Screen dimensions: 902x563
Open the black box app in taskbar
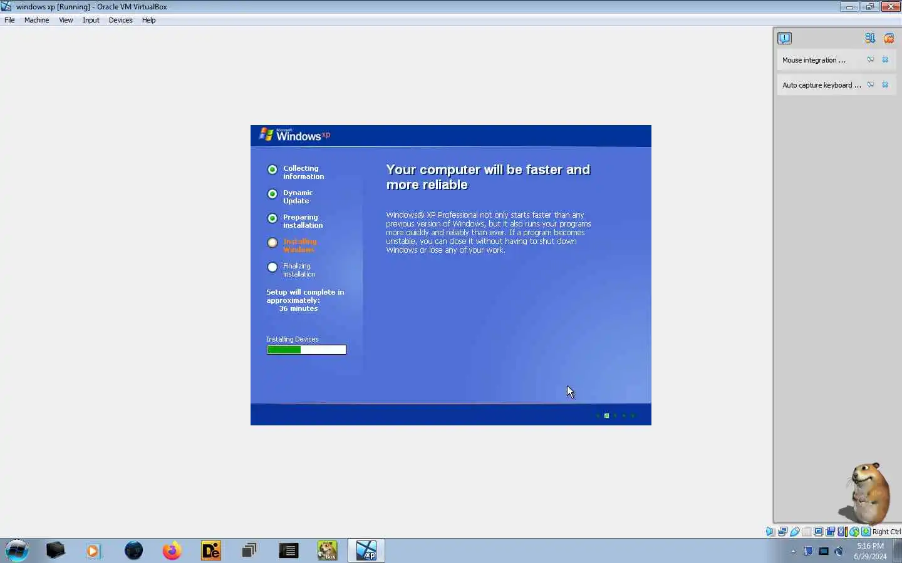pyautogui.click(x=55, y=550)
